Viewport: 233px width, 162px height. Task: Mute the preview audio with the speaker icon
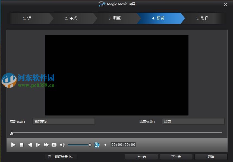coord(62,145)
